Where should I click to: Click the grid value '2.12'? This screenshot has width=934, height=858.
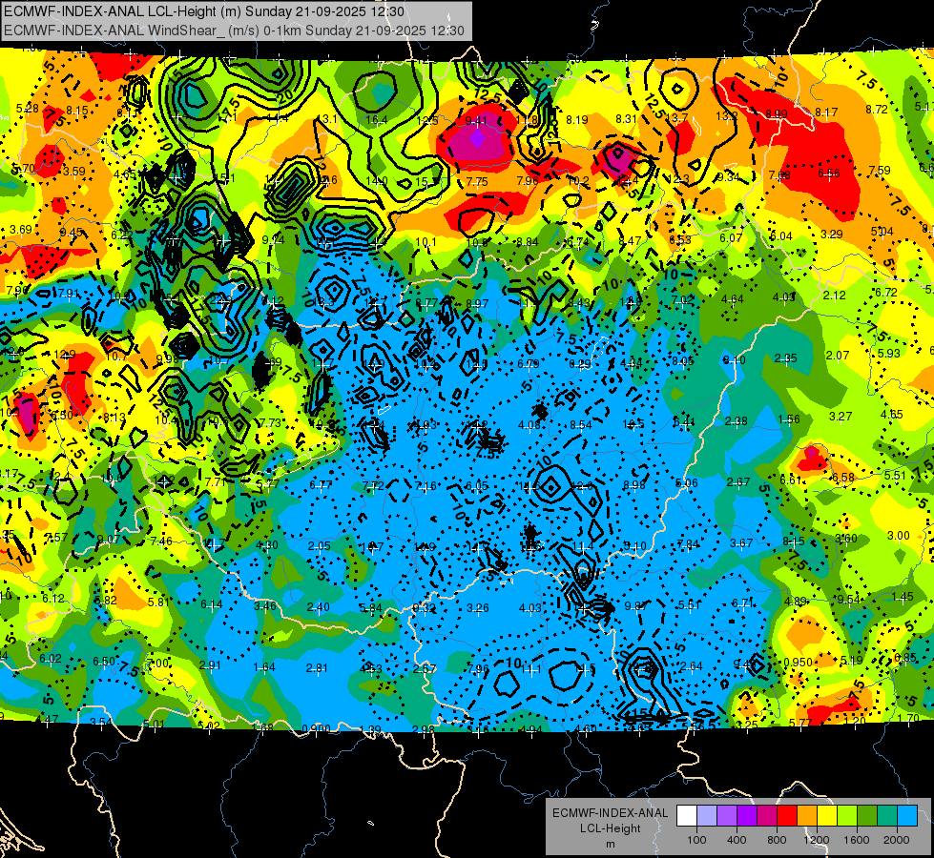click(x=835, y=295)
